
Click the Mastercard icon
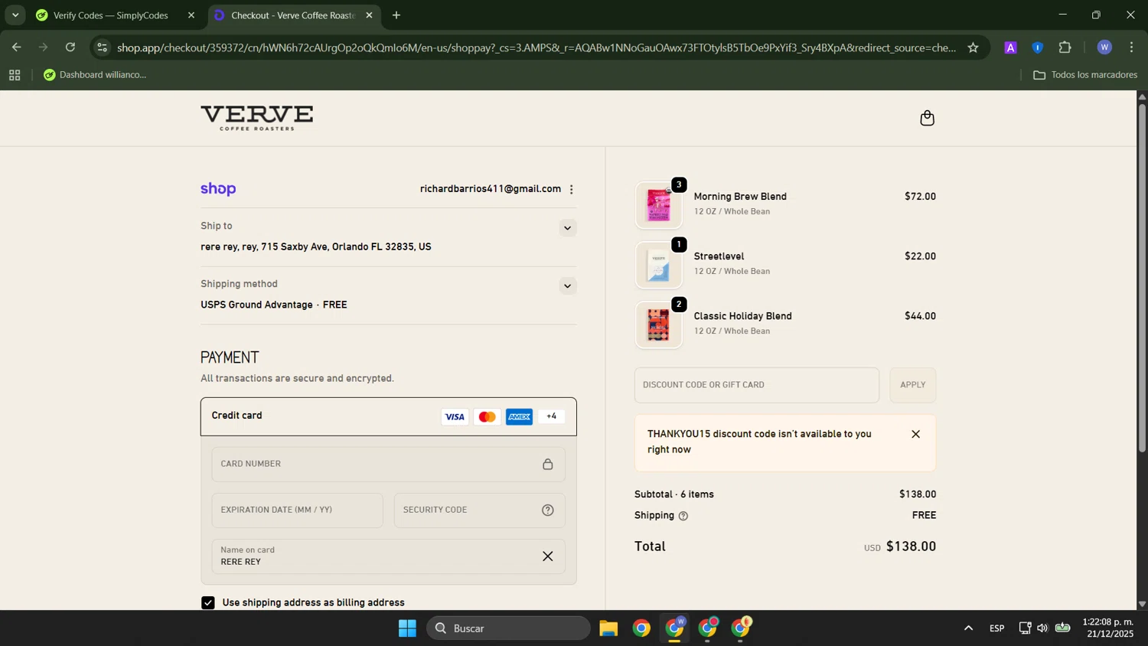coord(487,417)
